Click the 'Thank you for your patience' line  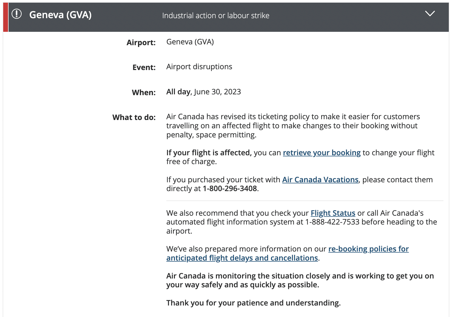pos(253,303)
